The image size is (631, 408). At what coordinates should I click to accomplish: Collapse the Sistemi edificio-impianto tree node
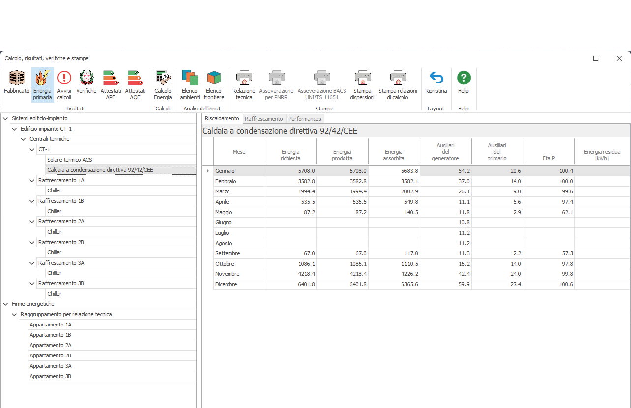point(5,118)
